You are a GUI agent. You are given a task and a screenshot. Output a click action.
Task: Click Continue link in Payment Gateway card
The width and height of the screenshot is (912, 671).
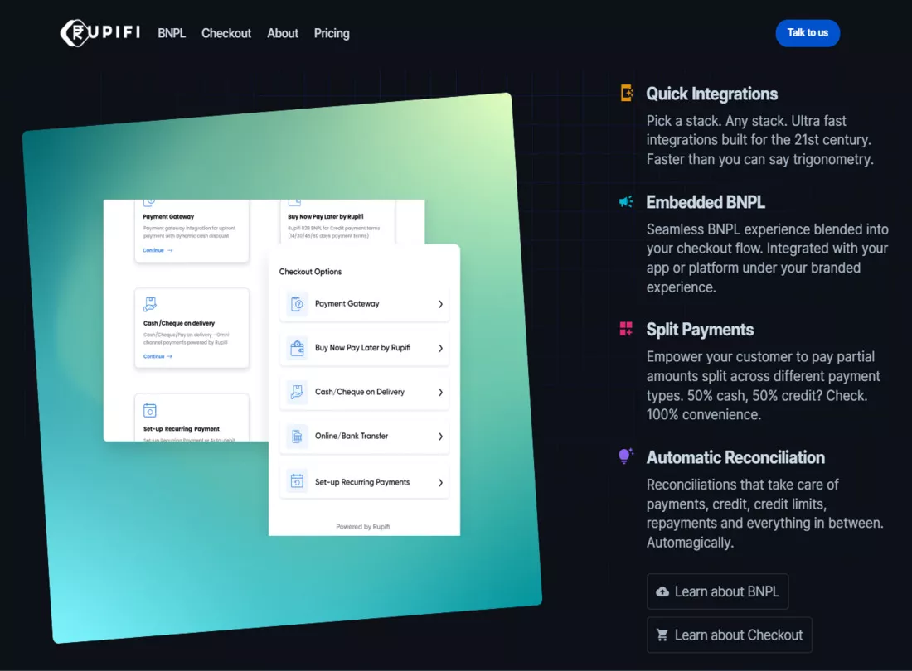pyautogui.click(x=158, y=250)
